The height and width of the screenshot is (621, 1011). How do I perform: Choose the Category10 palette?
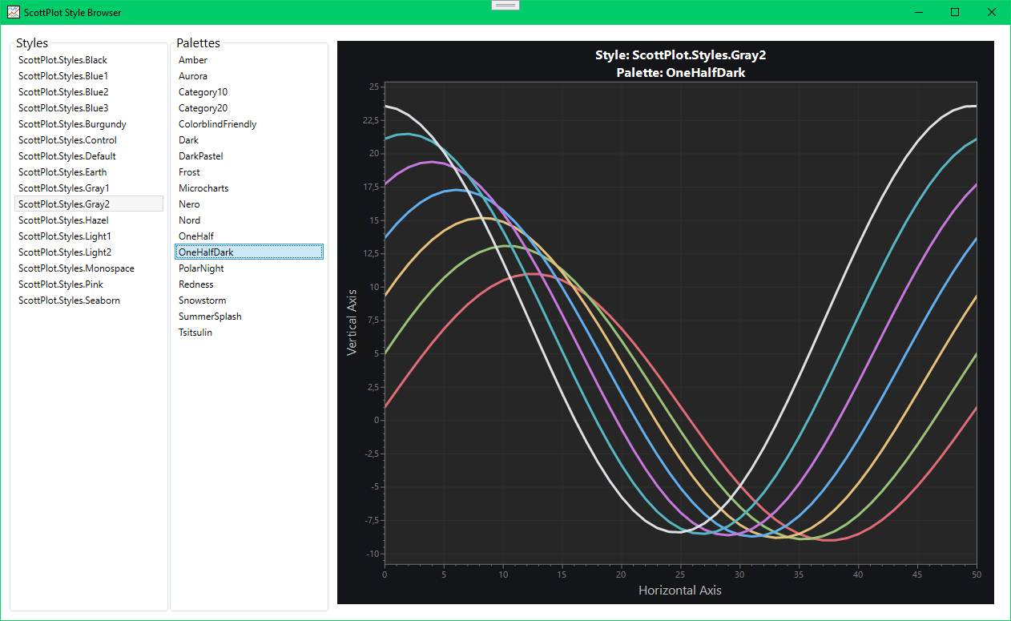point(203,91)
